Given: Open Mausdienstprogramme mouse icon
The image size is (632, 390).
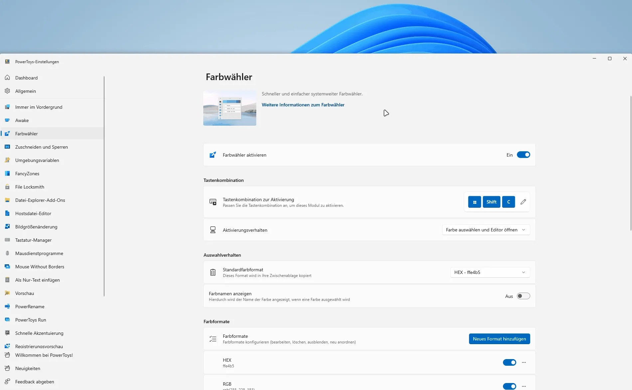Looking at the screenshot, I should point(7,253).
